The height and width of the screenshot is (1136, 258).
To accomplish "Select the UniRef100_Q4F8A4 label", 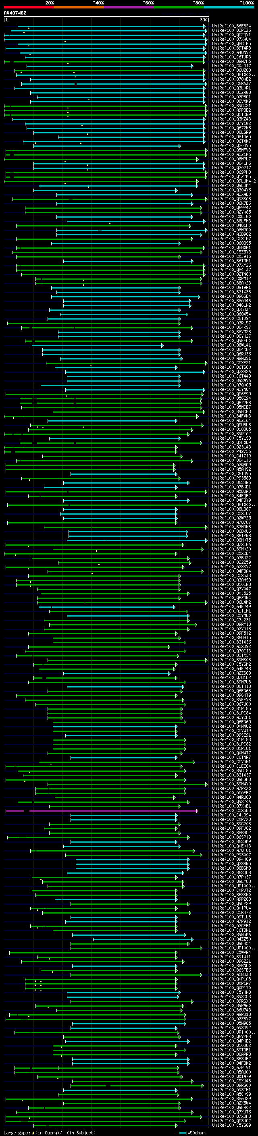I will pos(231,571).
